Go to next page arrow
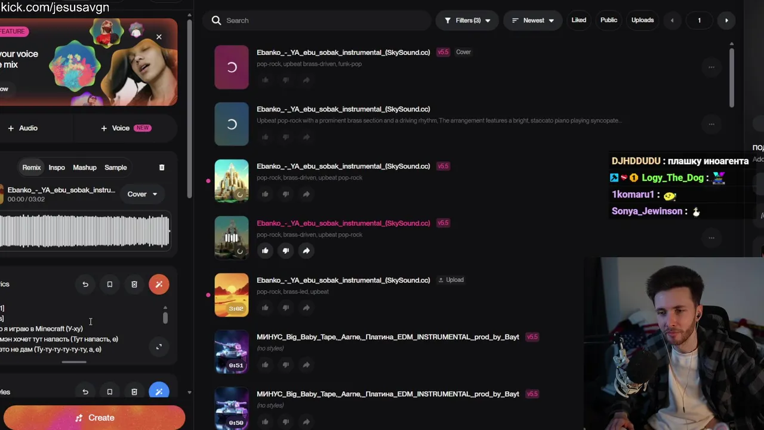 [x=726, y=20]
